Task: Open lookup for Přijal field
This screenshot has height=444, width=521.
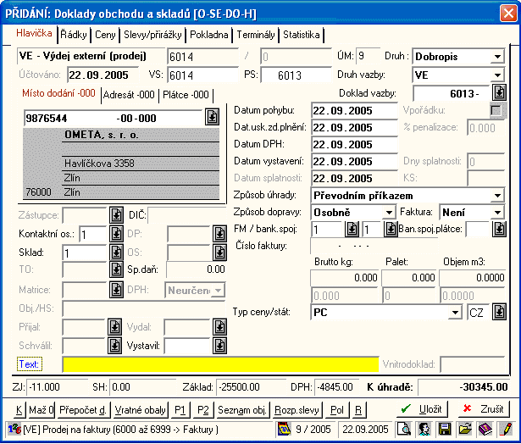Action: (x=114, y=327)
